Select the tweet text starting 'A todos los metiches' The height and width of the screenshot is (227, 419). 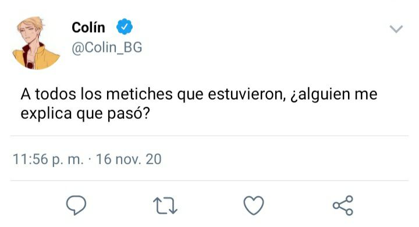pyautogui.click(x=199, y=104)
